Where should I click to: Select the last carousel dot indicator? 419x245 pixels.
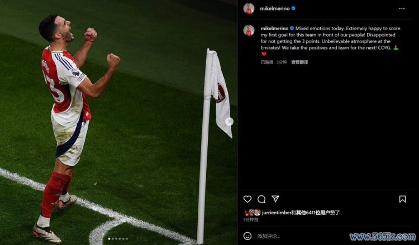126,239
